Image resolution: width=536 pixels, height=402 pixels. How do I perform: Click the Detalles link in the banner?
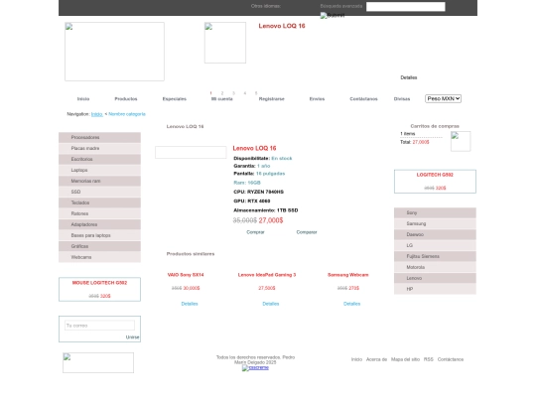tap(409, 77)
